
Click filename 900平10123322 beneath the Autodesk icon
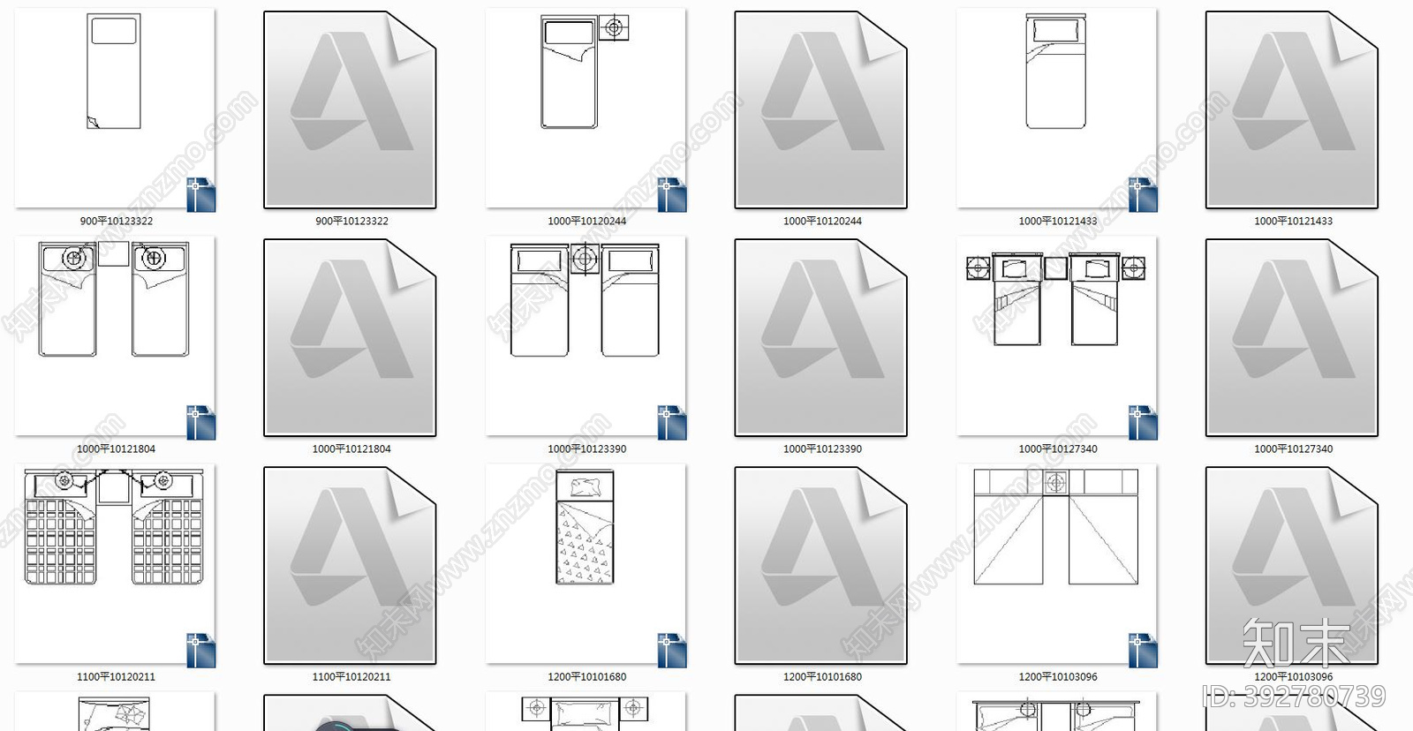pyautogui.click(x=351, y=221)
